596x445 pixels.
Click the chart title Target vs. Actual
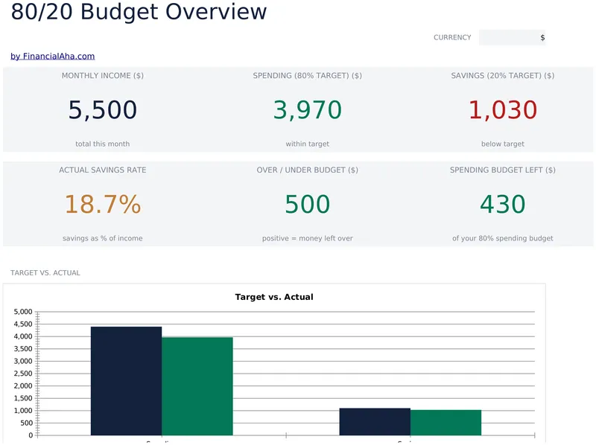(x=274, y=297)
